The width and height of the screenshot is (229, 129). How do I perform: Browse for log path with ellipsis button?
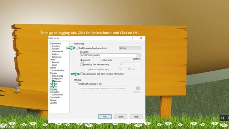coord(138,56)
